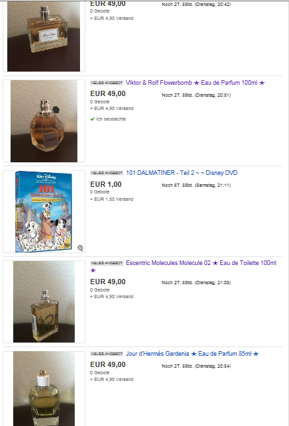Click the Flowerbomb perfume bottle thumbnail
The image size is (289, 426).
point(44,121)
